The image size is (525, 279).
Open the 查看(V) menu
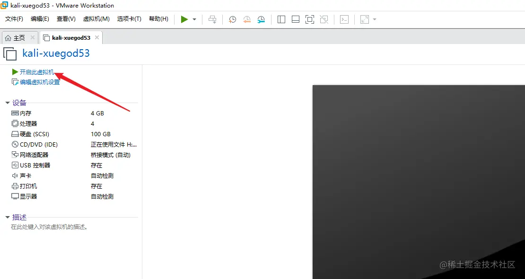click(66, 19)
